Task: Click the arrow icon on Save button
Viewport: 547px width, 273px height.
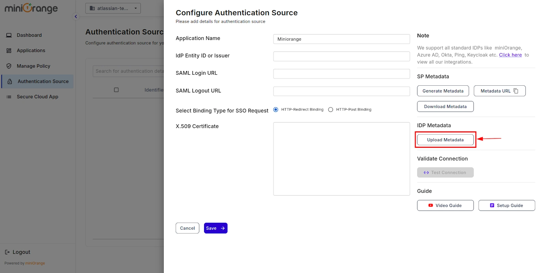Action: point(223,228)
